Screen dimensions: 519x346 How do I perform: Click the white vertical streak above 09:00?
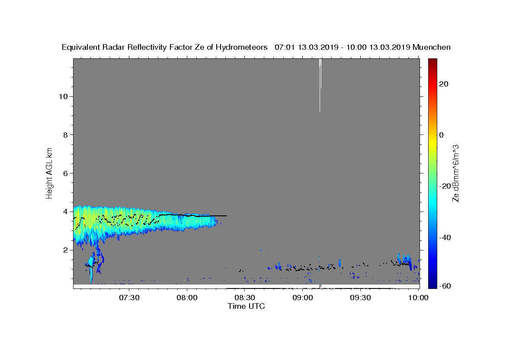pyautogui.click(x=320, y=85)
